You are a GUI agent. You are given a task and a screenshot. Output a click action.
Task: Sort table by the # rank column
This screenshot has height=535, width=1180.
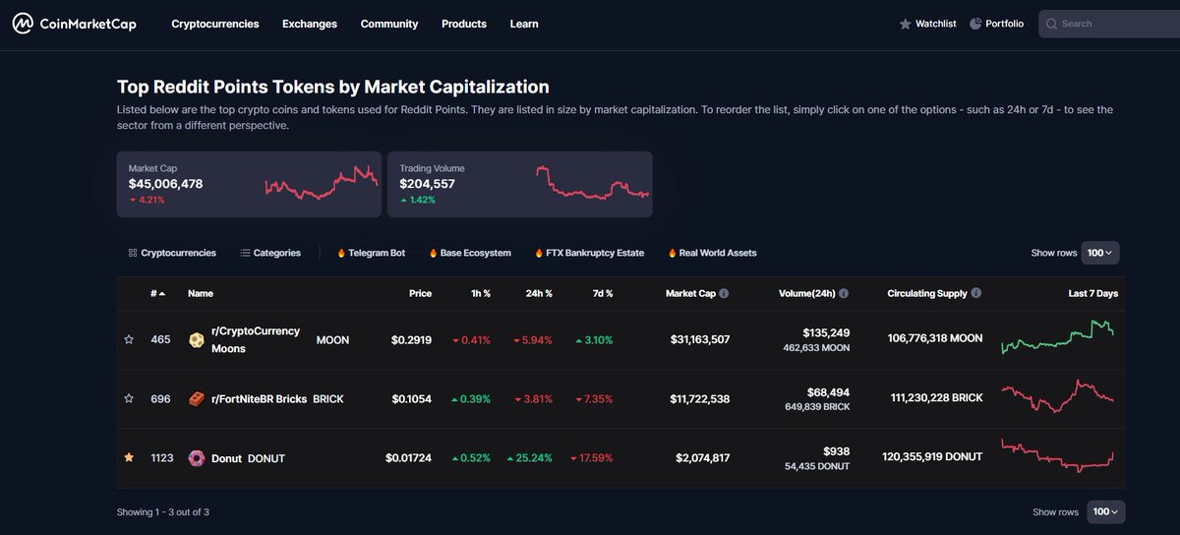tap(157, 293)
